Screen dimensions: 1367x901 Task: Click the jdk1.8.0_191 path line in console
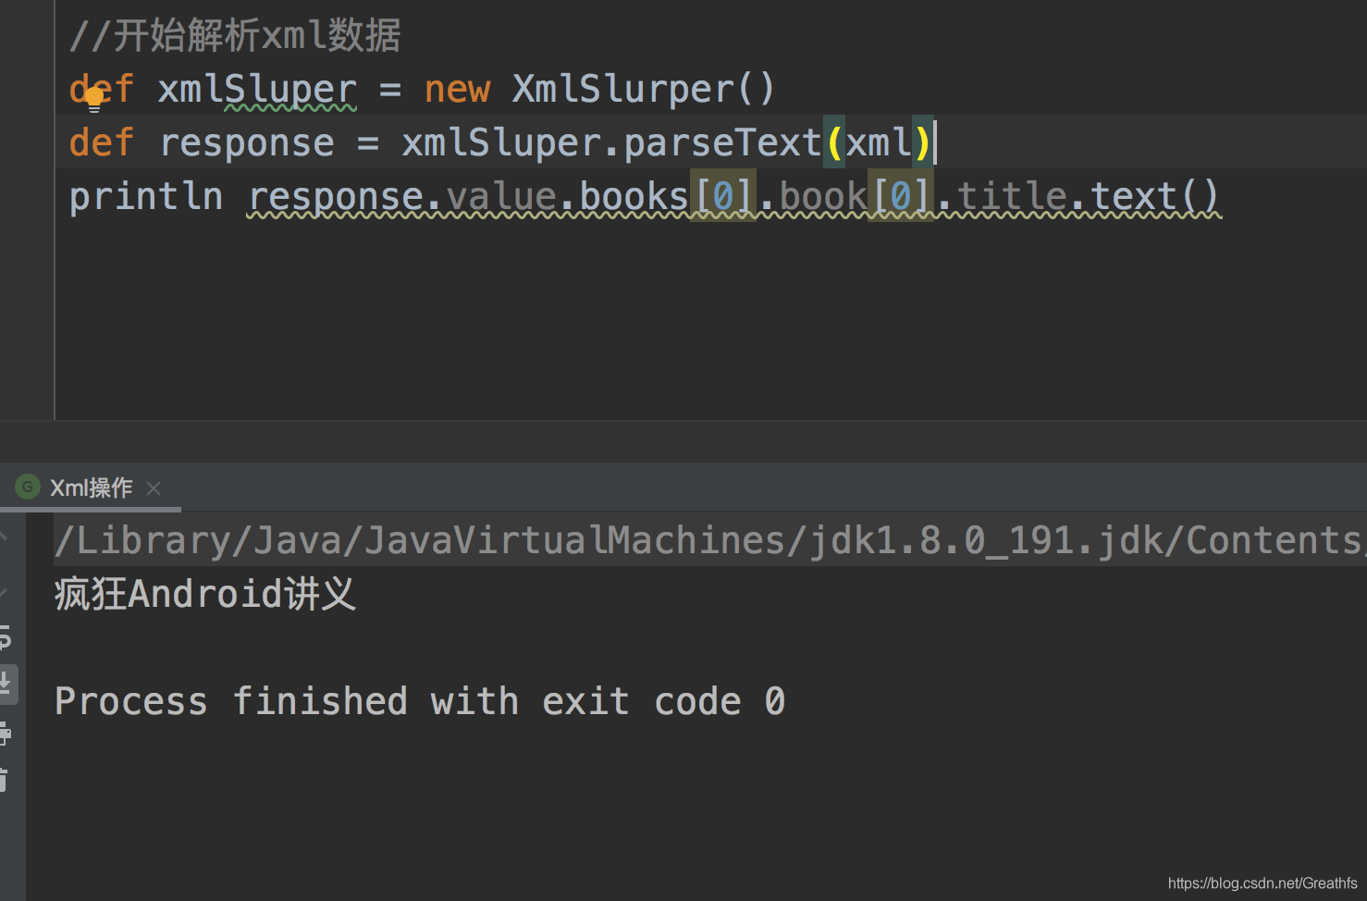(x=710, y=540)
